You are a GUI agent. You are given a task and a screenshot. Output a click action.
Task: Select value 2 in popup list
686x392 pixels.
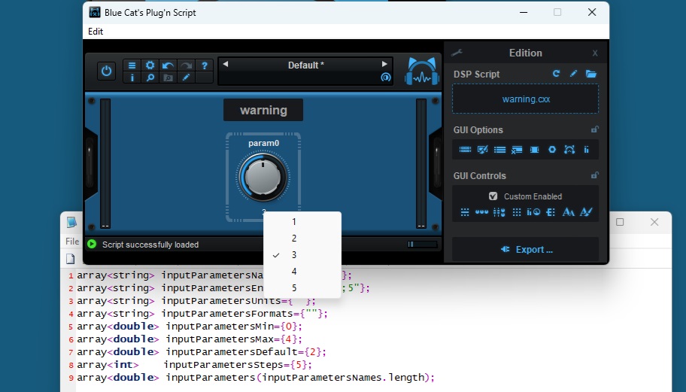pyautogui.click(x=294, y=239)
